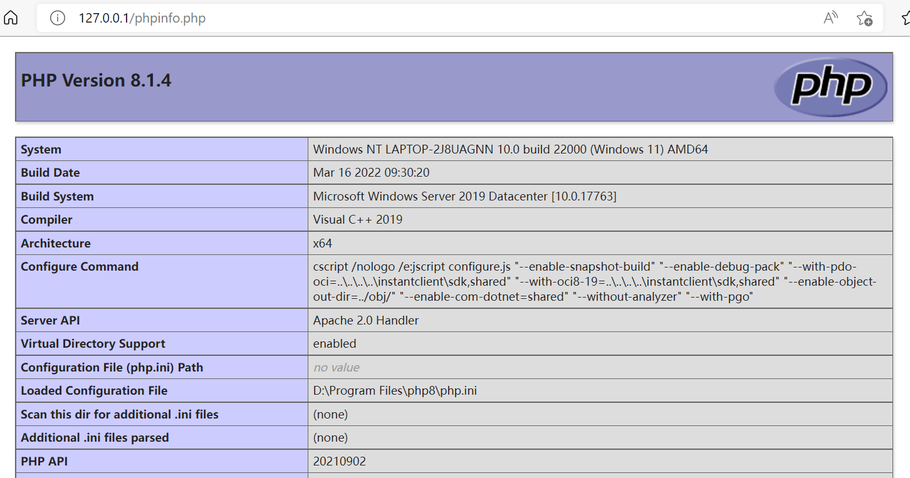Image resolution: width=910 pixels, height=478 pixels.
Task: Select the Windows NT LAPTOP-2J8UAGNN system value
Action: [511, 149]
